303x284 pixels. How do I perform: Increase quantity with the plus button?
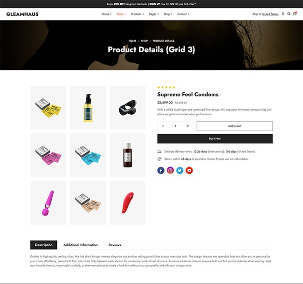click(188, 126)
